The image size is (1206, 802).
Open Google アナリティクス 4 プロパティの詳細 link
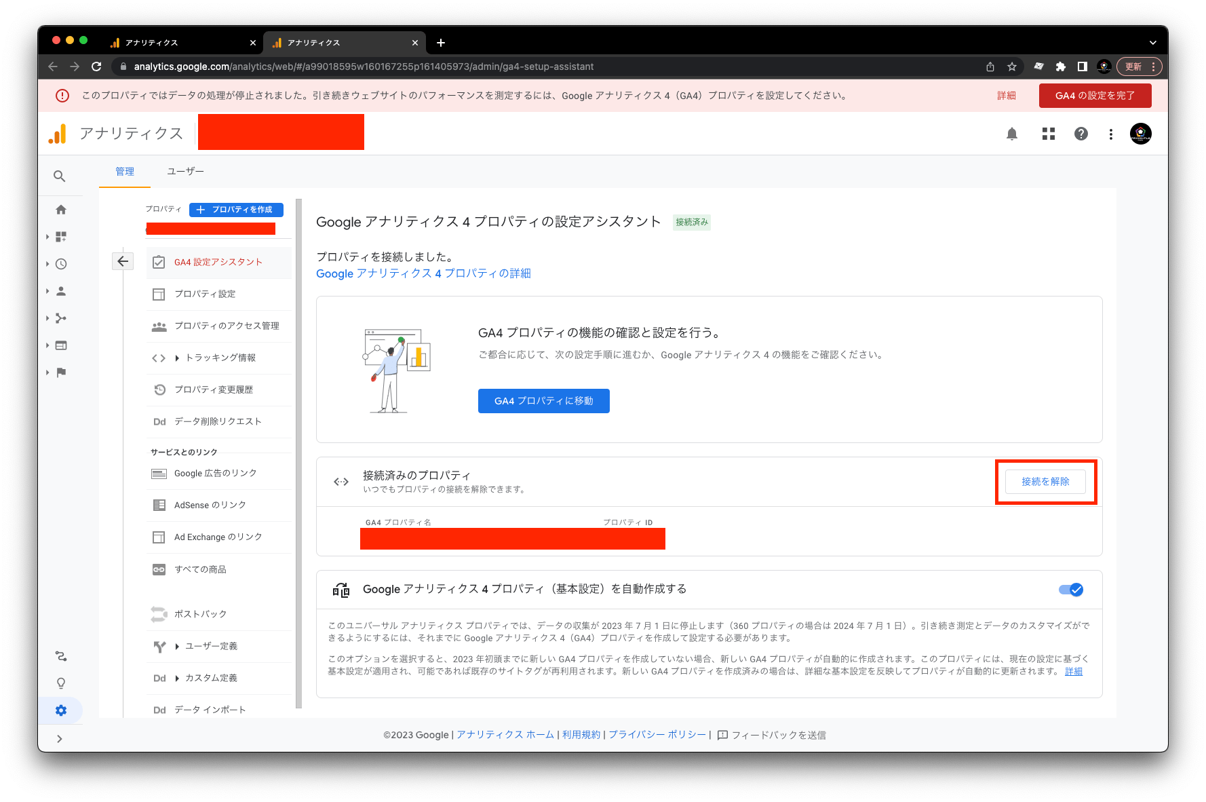point(423,273)
